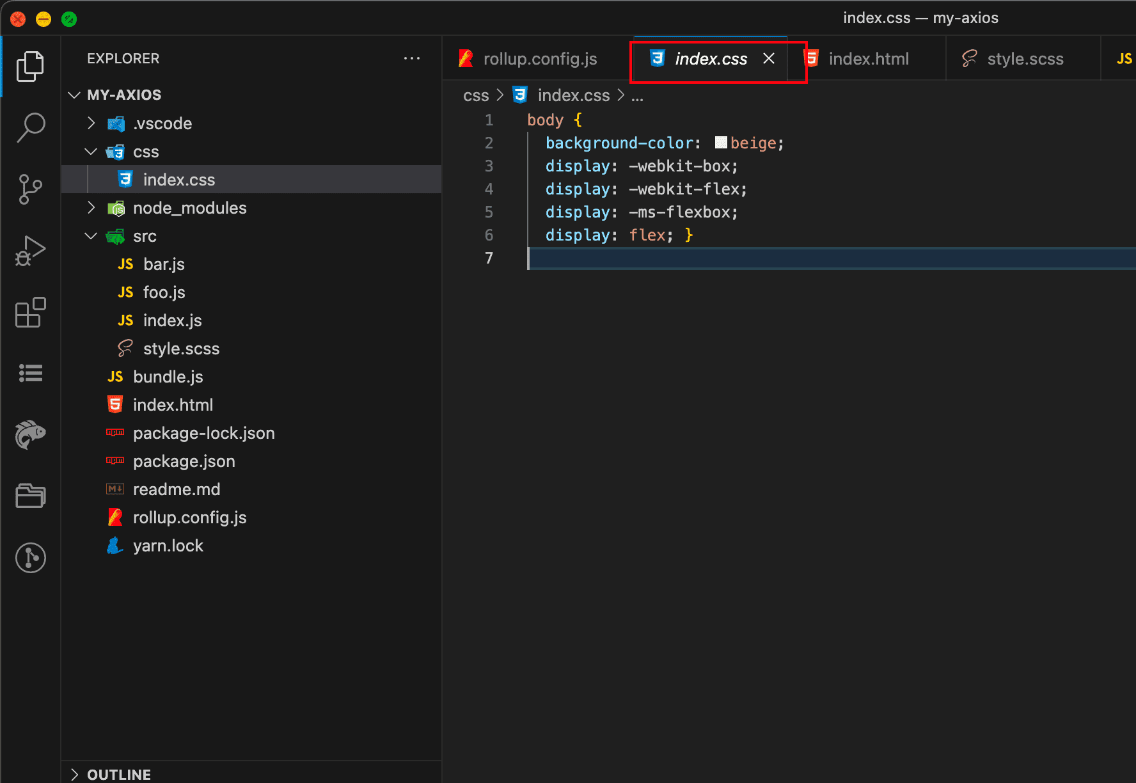Switch to the index.html tab
This screenshot has width=1136, height=783.
point(867,59)
